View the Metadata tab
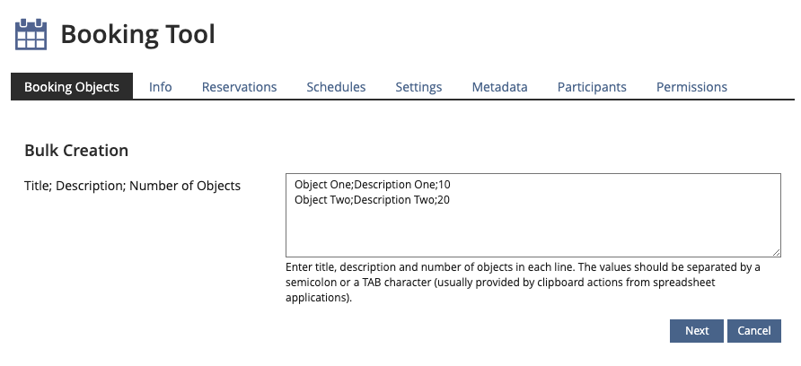 coord(499,87)
